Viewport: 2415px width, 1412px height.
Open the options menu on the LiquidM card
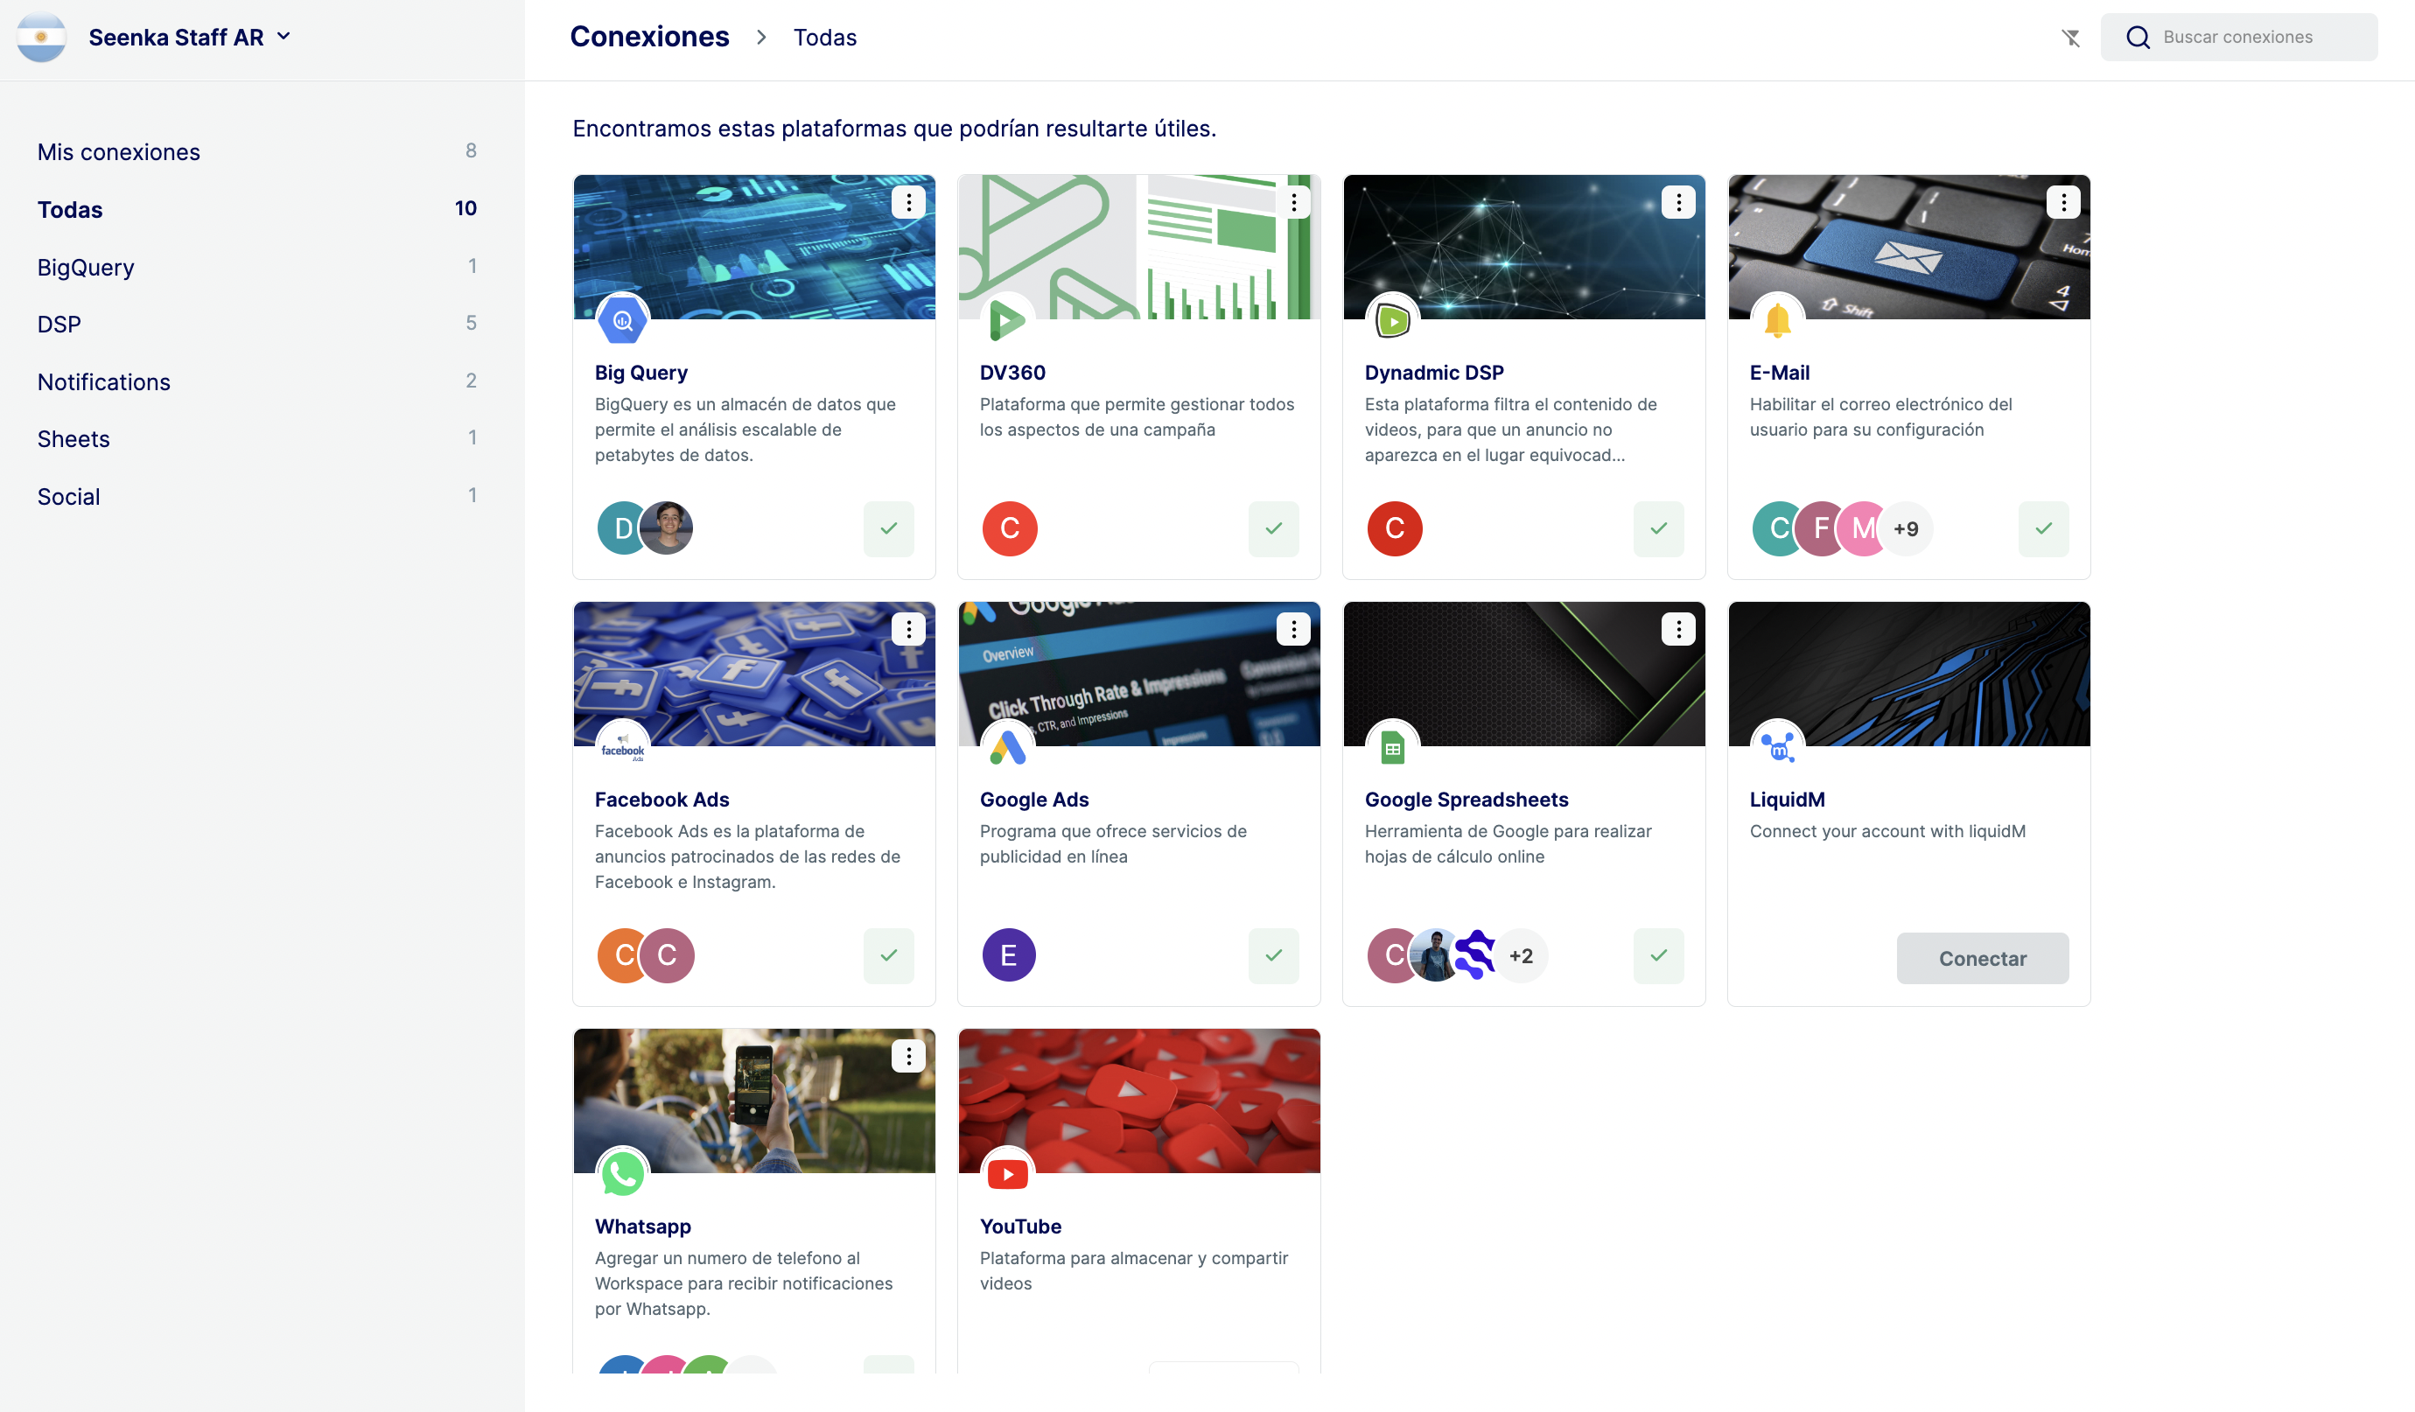point(2063,629)
